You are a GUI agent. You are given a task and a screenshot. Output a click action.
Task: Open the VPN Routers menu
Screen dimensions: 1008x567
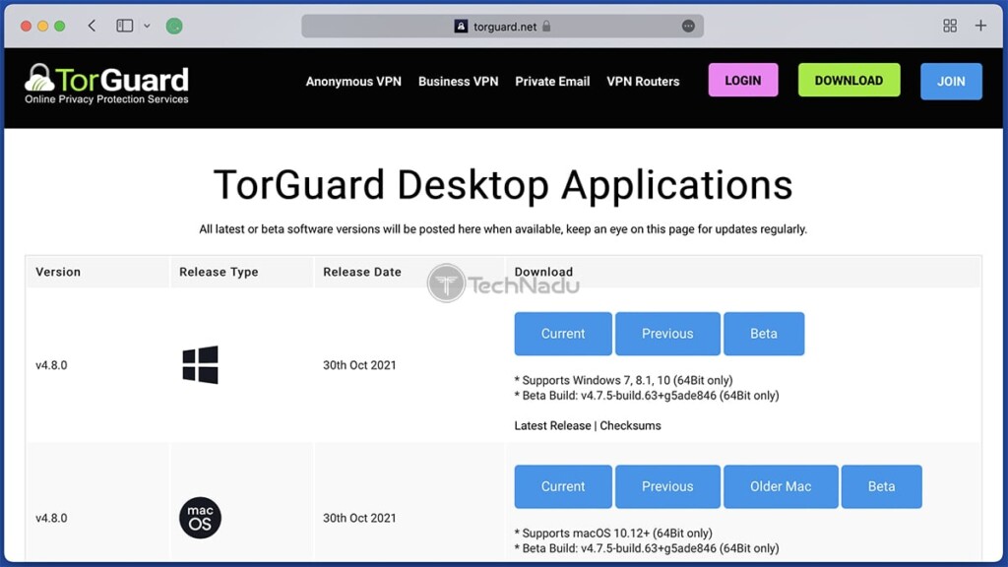[643, 82]
